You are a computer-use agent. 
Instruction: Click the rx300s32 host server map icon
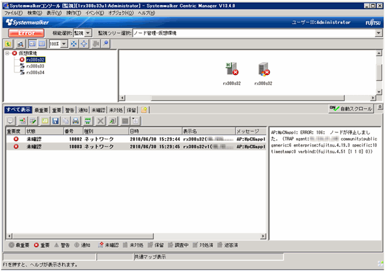coord(232,69)
